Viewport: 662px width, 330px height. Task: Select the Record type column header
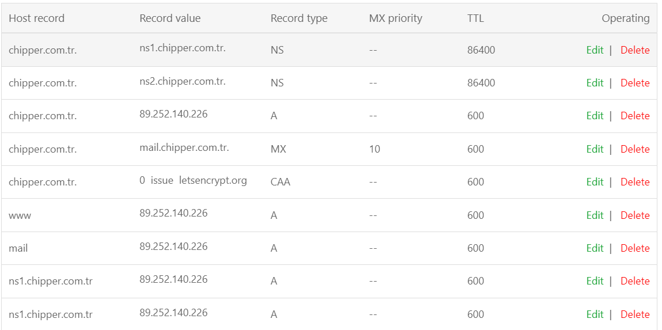tap(299, 18)
